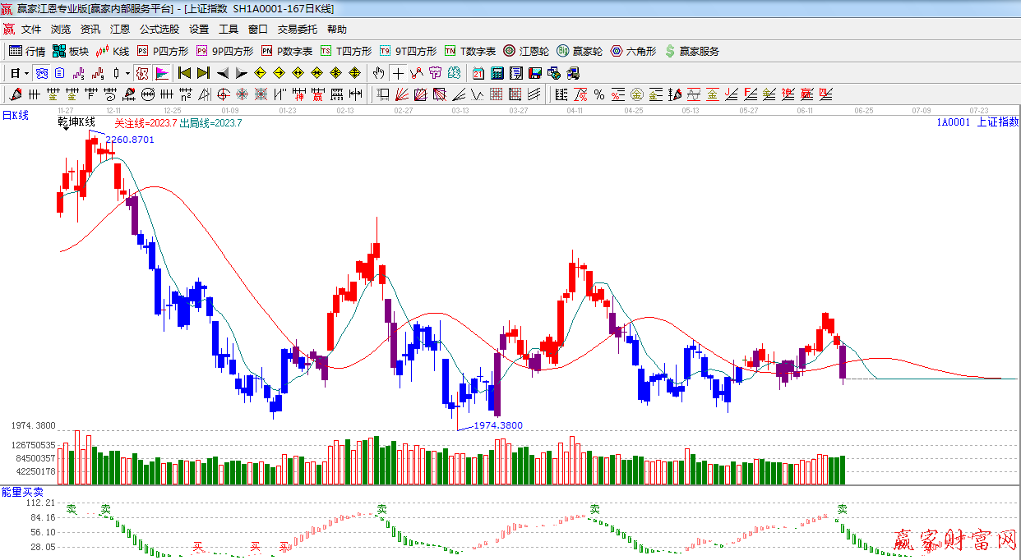Screen dimensions: 1021x560
Task: Toggle the 权 adjustment button
Action: [142, 73]
